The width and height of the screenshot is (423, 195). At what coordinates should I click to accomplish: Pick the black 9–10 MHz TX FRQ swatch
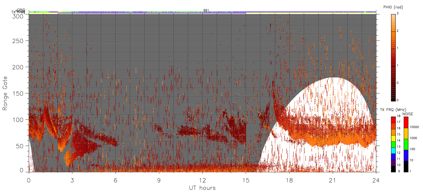(x=393, y=169)
